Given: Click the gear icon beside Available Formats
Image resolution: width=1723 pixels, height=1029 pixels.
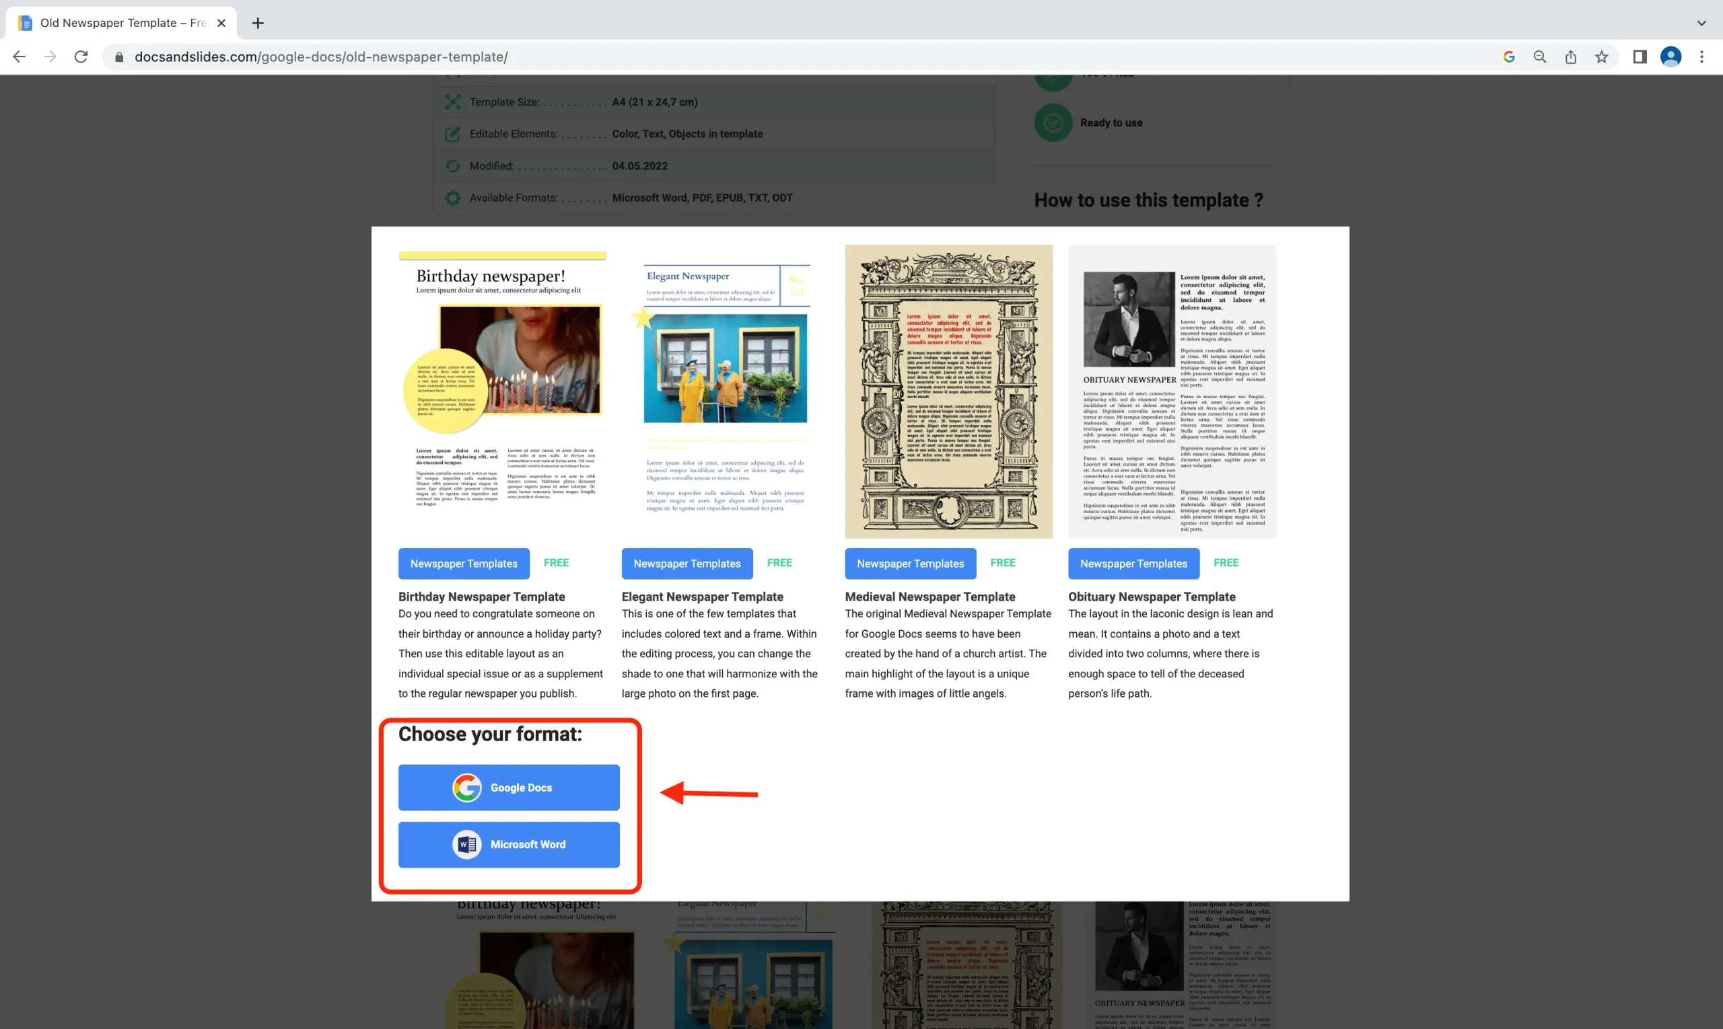Looking at the screenshot, I should (x=452, y=198).
